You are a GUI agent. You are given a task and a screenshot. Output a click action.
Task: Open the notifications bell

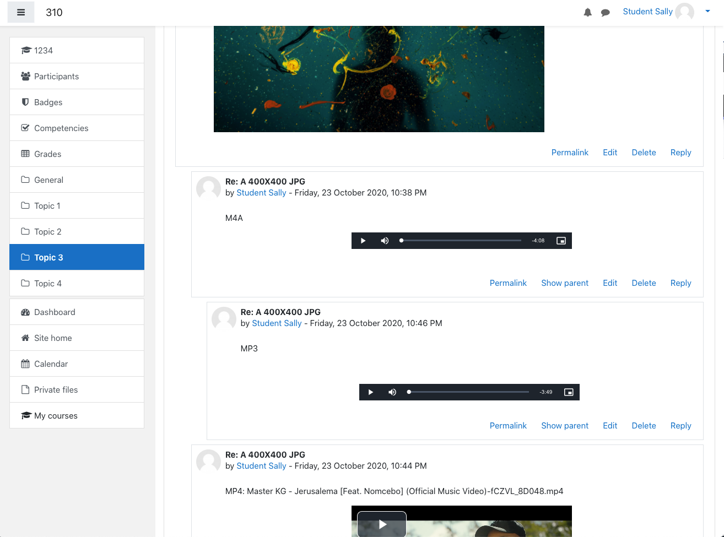pyautogui.click(x=588, y=12)
